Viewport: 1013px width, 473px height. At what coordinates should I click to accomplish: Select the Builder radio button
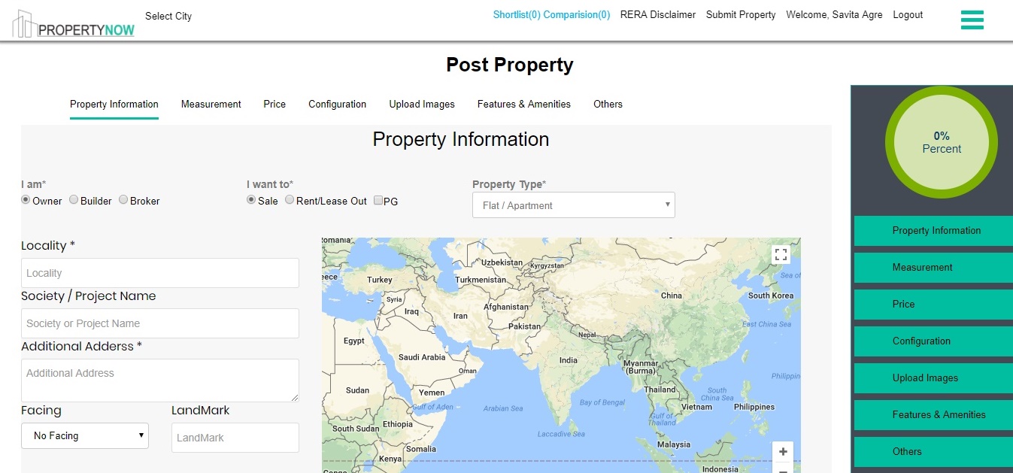74,200
